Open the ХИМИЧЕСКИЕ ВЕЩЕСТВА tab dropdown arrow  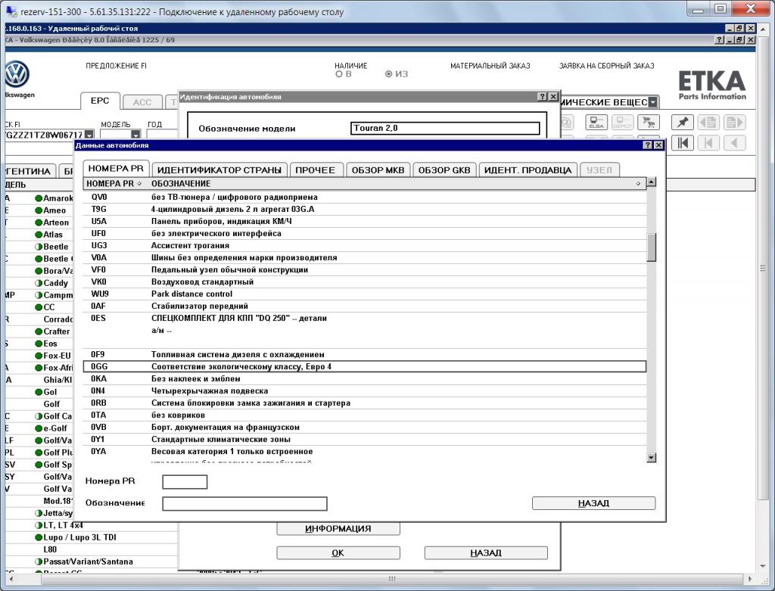pyautogui.click(x=653, y=102)
